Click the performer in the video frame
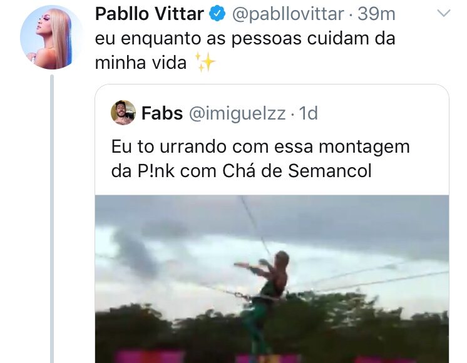 click(x=264, y=301)
